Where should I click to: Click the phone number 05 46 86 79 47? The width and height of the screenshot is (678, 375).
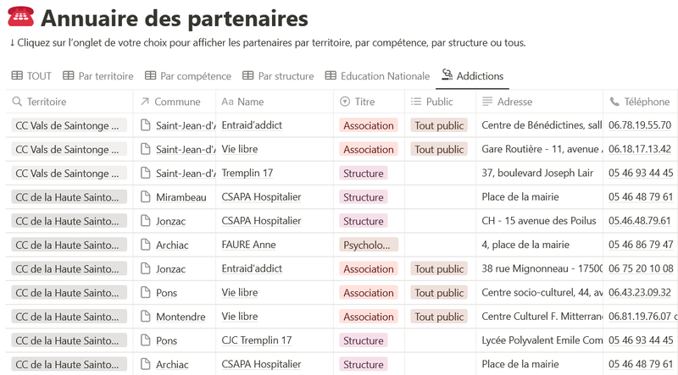point(641,245)
